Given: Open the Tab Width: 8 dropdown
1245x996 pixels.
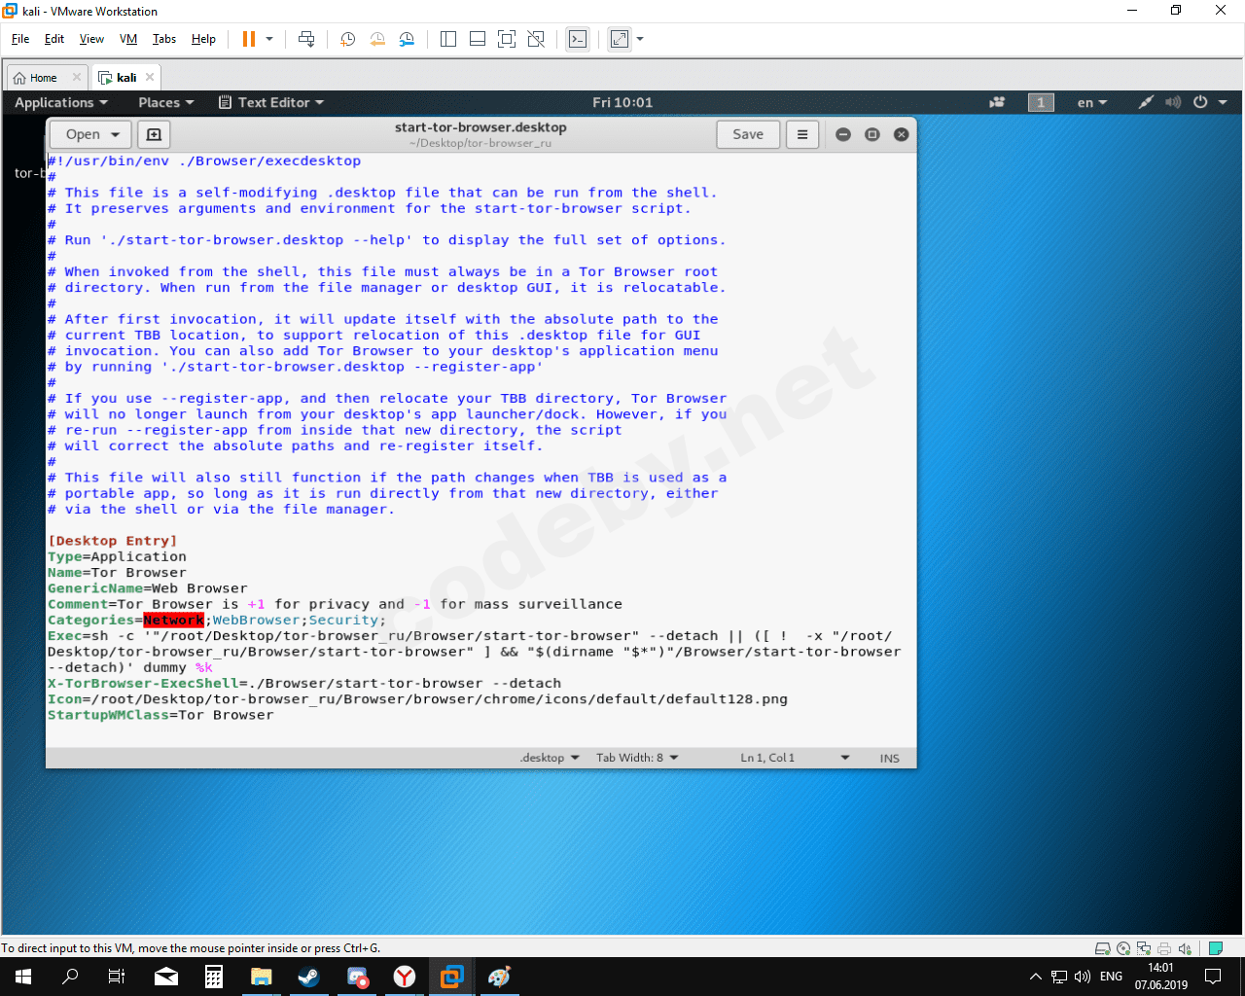Looking at the screenshot, I should (x=637, y=758).
